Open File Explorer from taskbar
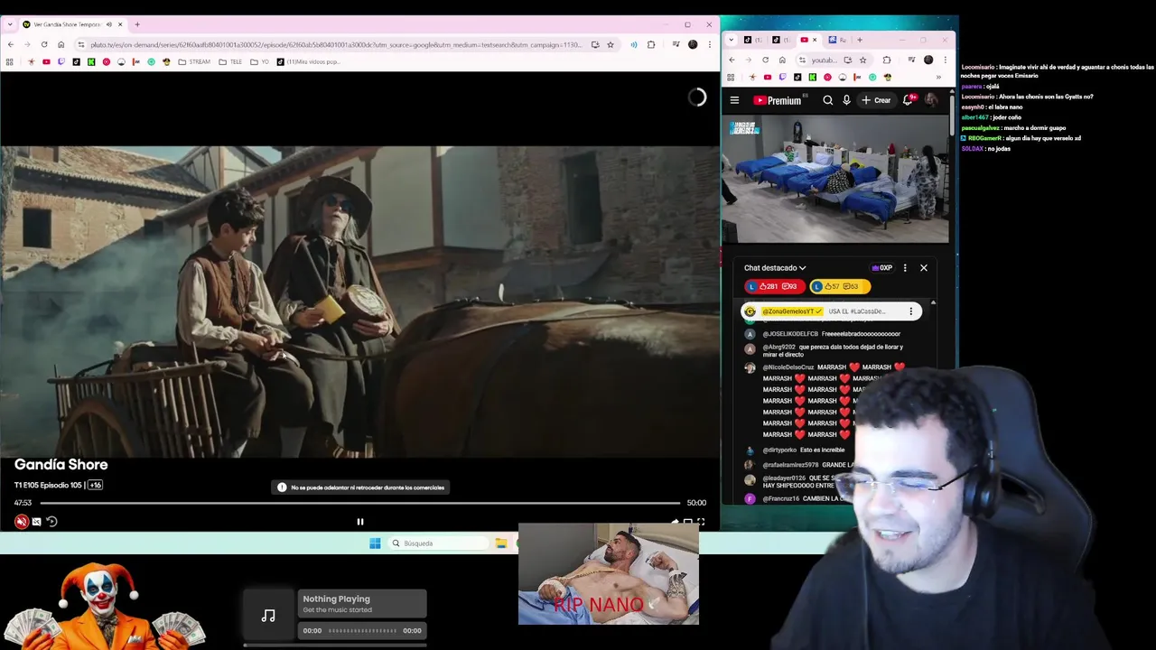This screenshot has height=650, width=1156. click(501, 543)
